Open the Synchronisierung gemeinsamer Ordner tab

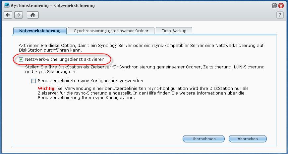tap(111, 31)
